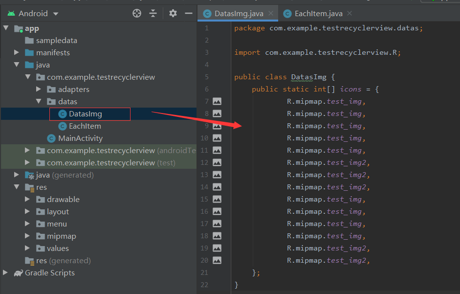Image resolution: width=460 pixels, height=294 pixels.
Task: Click the gutter image icon on line 11
Action: click(x=217, y=150)
